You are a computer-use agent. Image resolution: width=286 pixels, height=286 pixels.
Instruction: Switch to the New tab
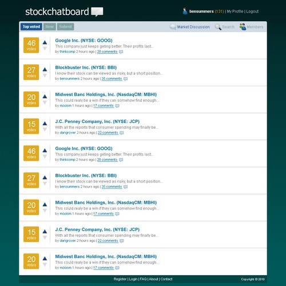point(50,27)
